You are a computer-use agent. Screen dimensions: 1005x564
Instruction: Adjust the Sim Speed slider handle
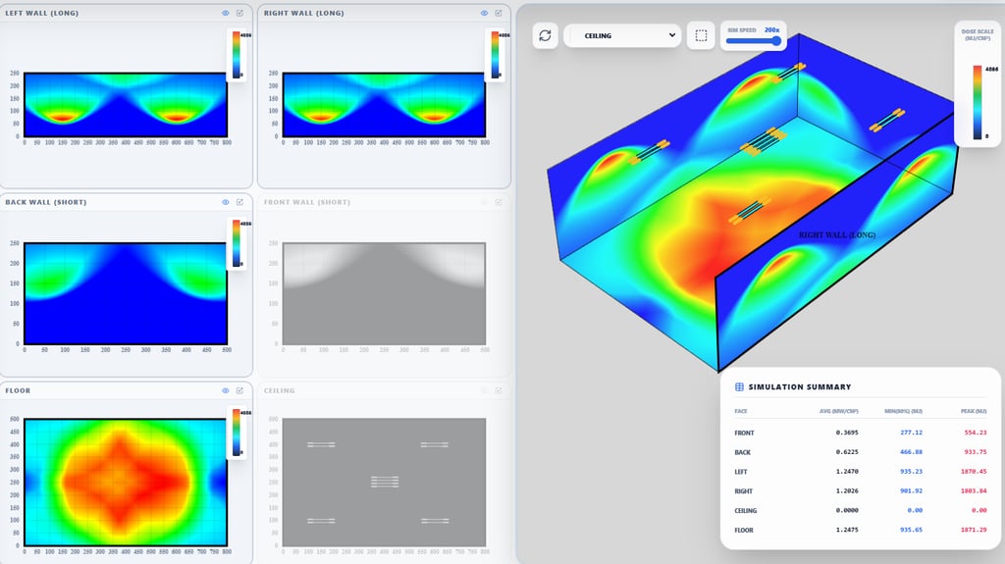(777, 41)
